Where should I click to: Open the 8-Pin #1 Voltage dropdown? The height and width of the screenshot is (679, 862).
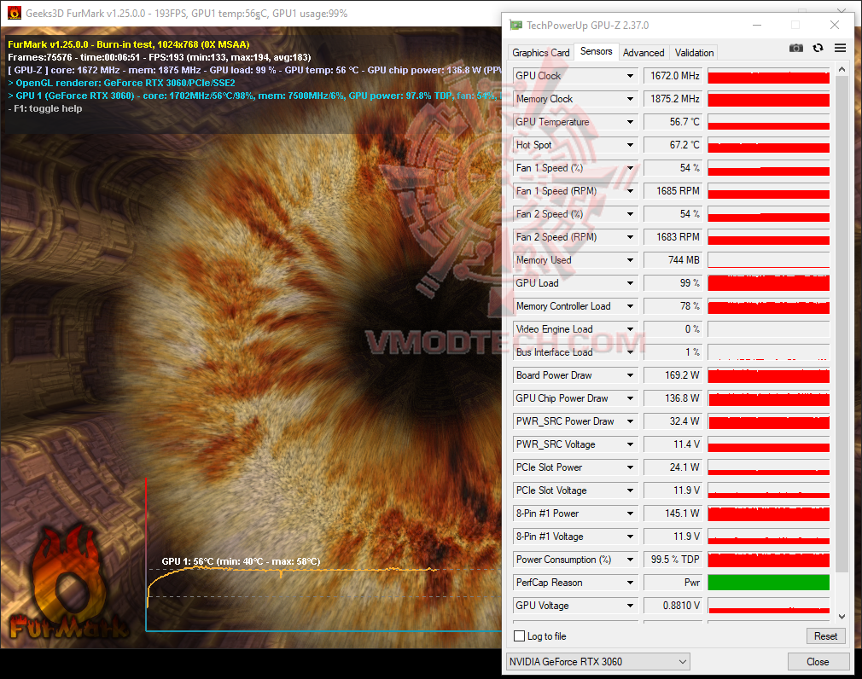point(630,537)
